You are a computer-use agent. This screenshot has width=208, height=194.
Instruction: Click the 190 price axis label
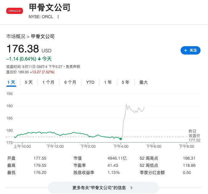(x=10, y=106)
